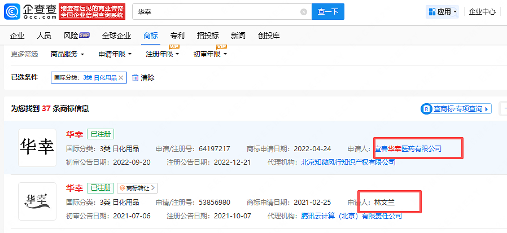The width and height of the screenshot is (507, 233).
Task: Click 已注册 status on second trademark
Action: pyautogui.click(x=100, y=188)
